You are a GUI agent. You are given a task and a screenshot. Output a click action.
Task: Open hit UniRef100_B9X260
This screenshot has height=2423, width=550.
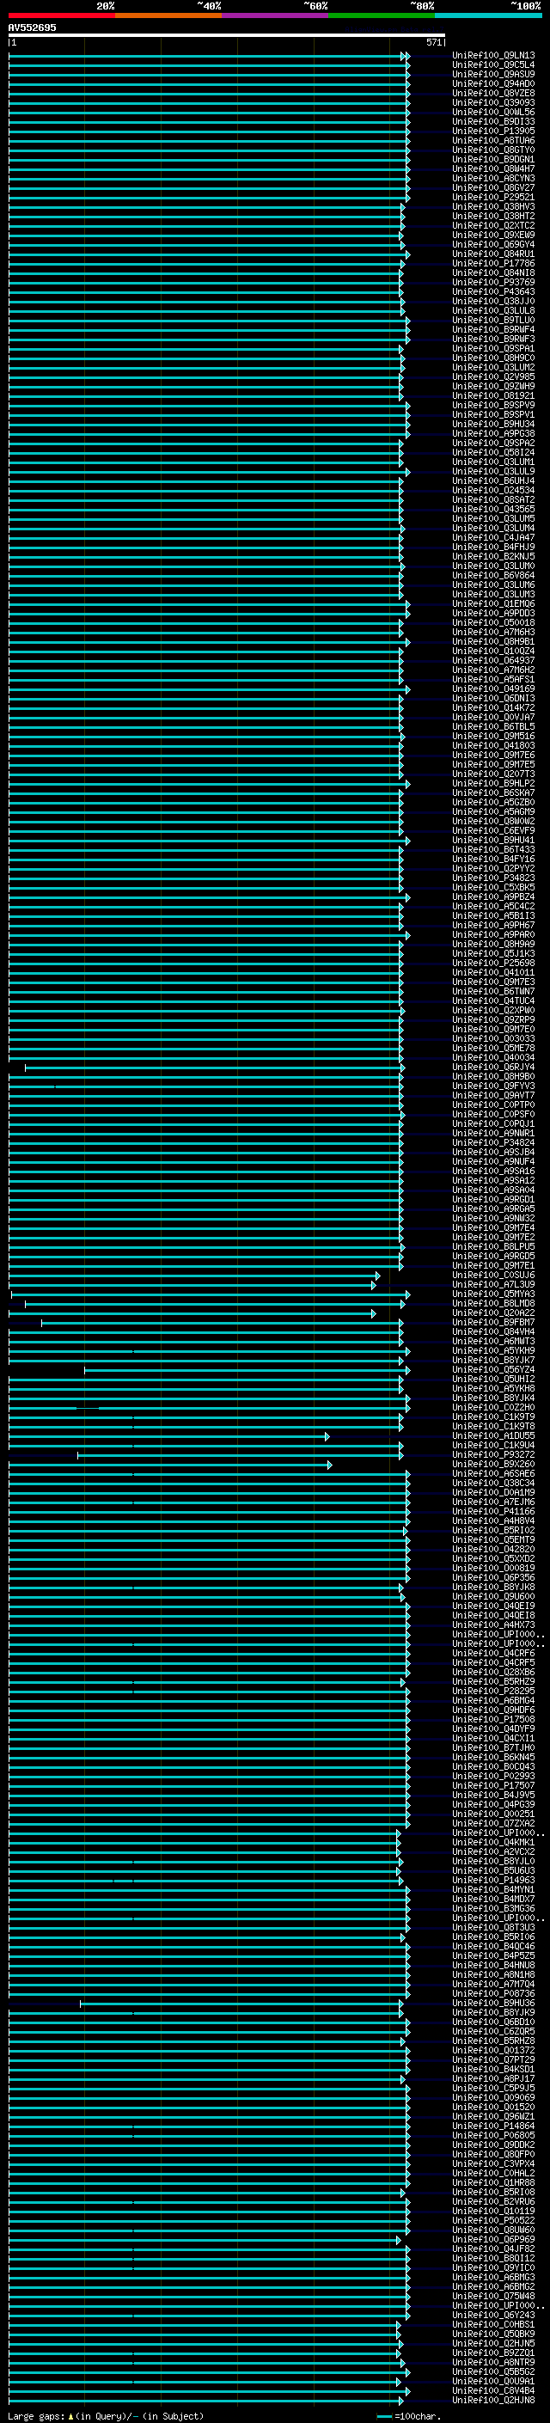(493, 1464)
